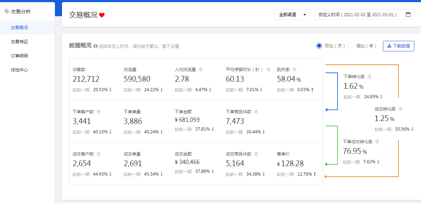Click the 选择自定义时间 hint text
This screenshot has width=421, height=203.
coord(139,46)
